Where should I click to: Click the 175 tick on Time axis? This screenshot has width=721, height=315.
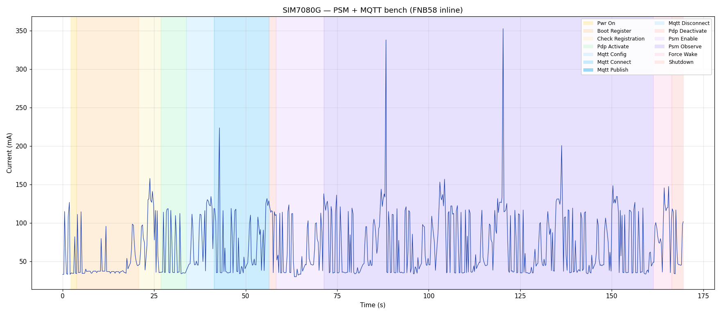pos(703,296)
